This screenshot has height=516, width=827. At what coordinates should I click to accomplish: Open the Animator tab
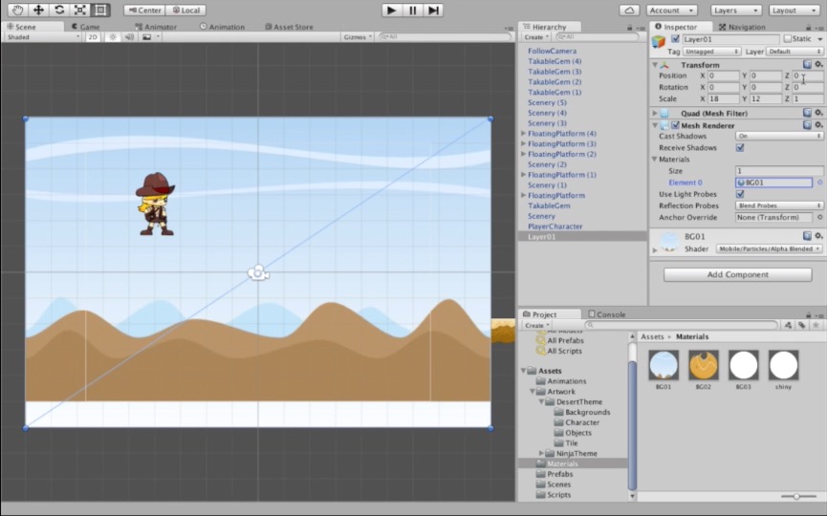(x=158, y=27)
